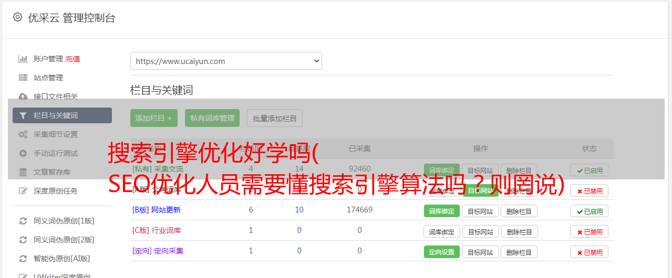Screen dimensions: 672x278
Task: Click the 栏目与关键词 page heading
Action: point(162,90)
